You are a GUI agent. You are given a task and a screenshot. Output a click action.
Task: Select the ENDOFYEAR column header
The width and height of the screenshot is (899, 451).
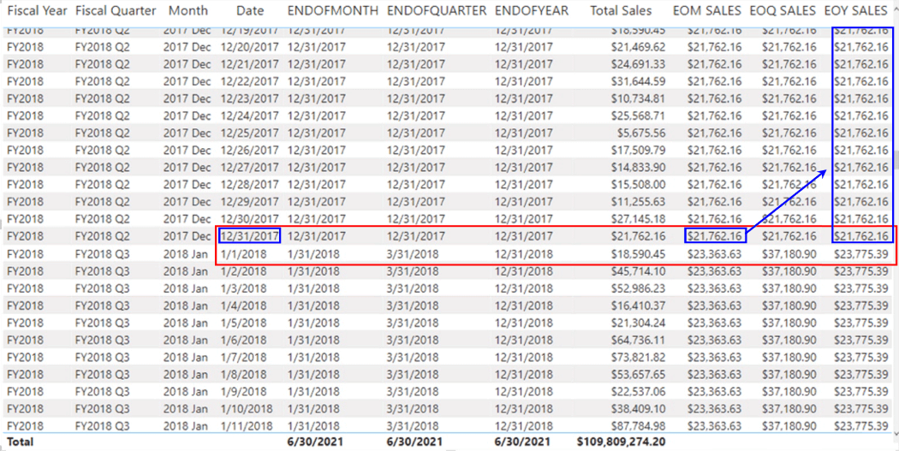pyautogui.click(x=531, y=11)
